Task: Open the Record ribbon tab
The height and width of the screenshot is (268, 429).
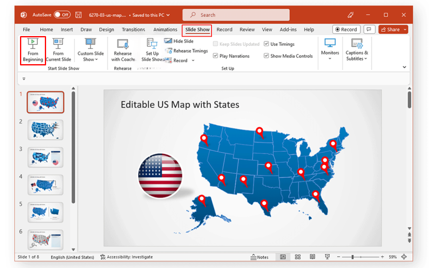Action: 224,30
